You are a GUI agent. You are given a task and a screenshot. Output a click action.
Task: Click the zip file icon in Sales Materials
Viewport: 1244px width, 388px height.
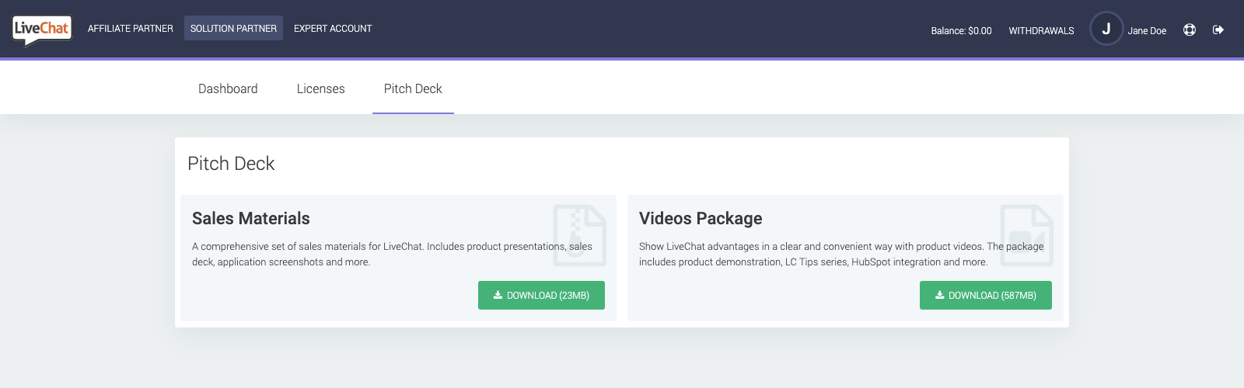pos(579,235)
